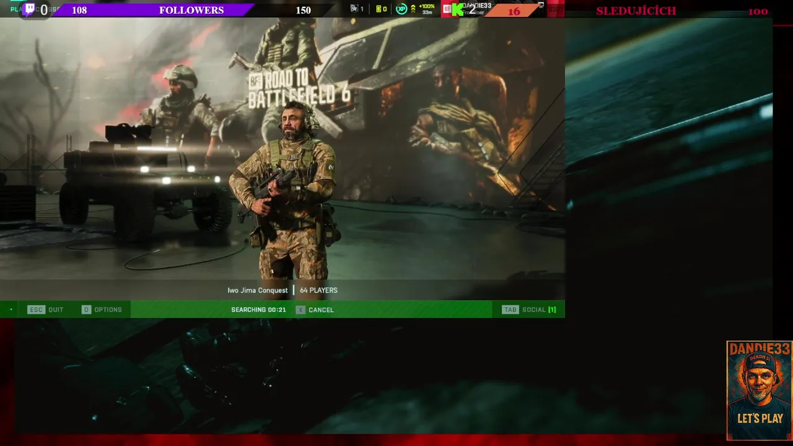793x446 pixels.
Task: Click the TAB key hint
Action: click(510, 310)
